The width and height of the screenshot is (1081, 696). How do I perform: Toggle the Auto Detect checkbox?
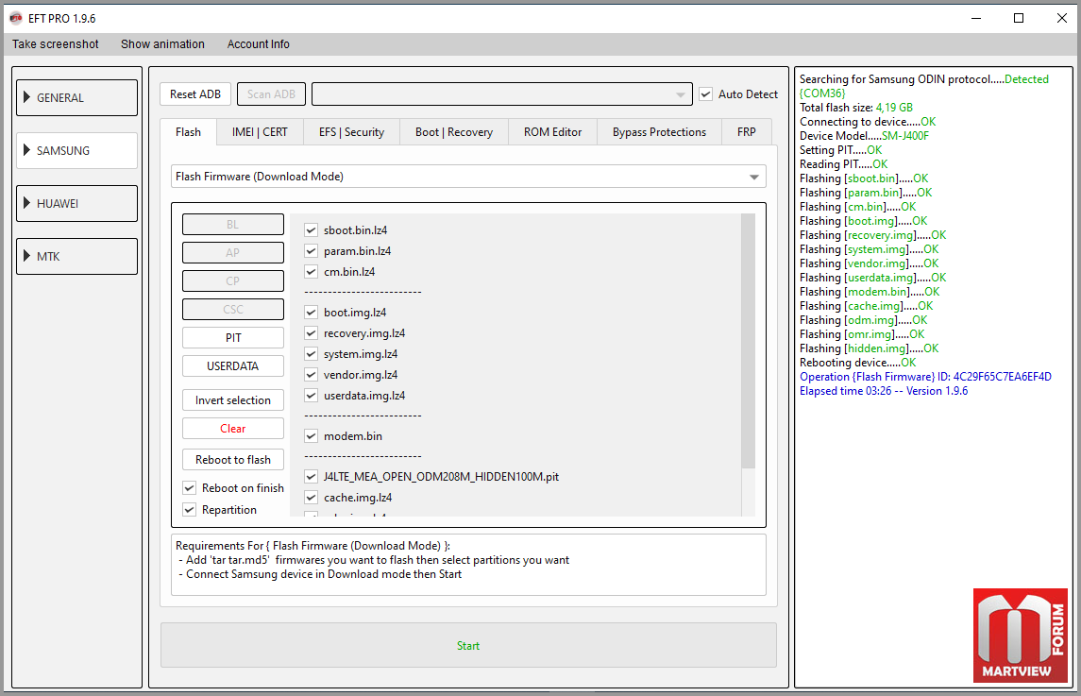click(706, 94)
